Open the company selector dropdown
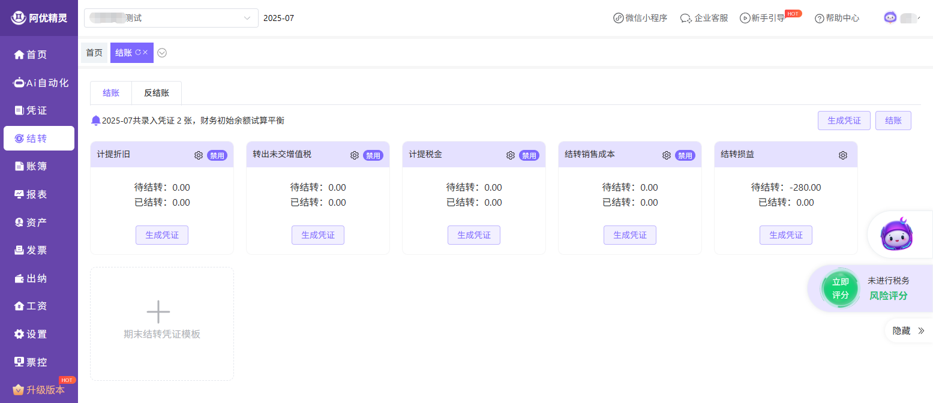The width and height of the screenshot is (933, 403). tap(171, 18)
